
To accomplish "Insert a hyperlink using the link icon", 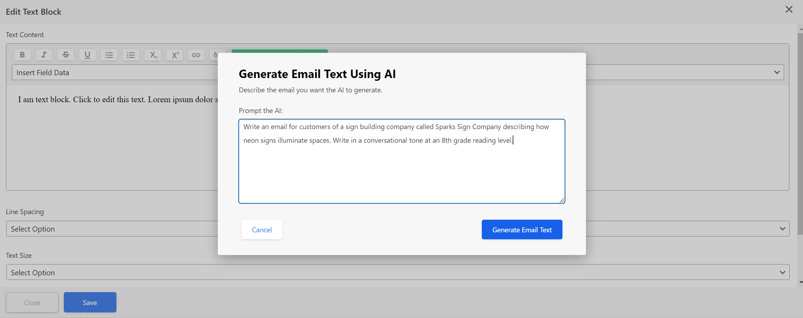I will coord(196,55).
